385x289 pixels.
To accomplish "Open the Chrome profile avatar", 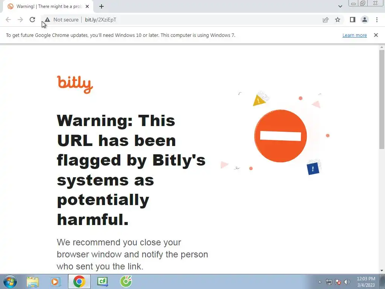I will click(x=365, y=20).
